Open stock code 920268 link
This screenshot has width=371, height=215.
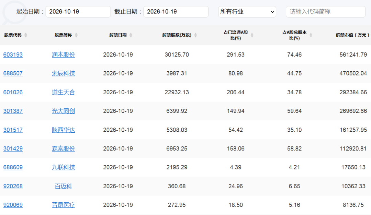pyautogui.click(x=13, y=186)
